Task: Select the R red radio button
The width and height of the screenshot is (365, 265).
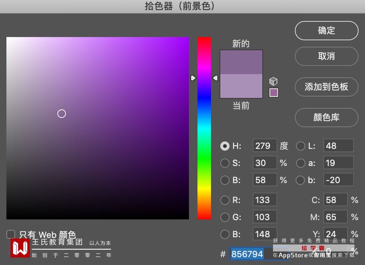Action: coord(225,200)
